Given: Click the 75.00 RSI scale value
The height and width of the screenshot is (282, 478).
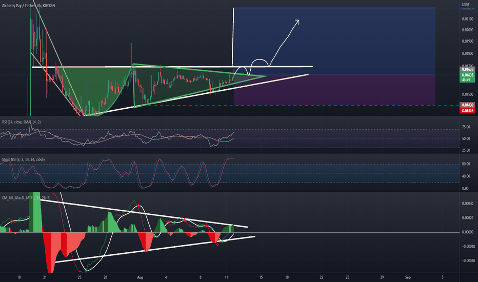Looking at the screenshot, I should click(x=466, y=127).
